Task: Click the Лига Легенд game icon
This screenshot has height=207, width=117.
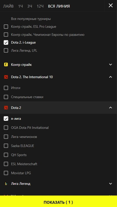Action: [6, 184]
